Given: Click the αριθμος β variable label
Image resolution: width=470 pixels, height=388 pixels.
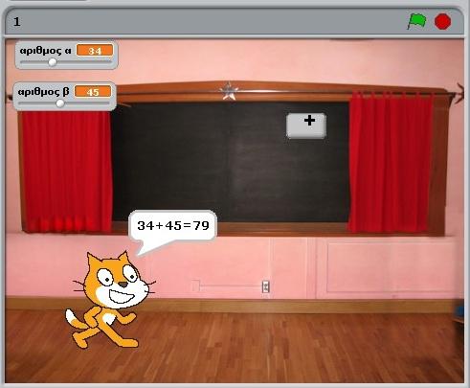Looking at the screenshot, I should point(43,92).
